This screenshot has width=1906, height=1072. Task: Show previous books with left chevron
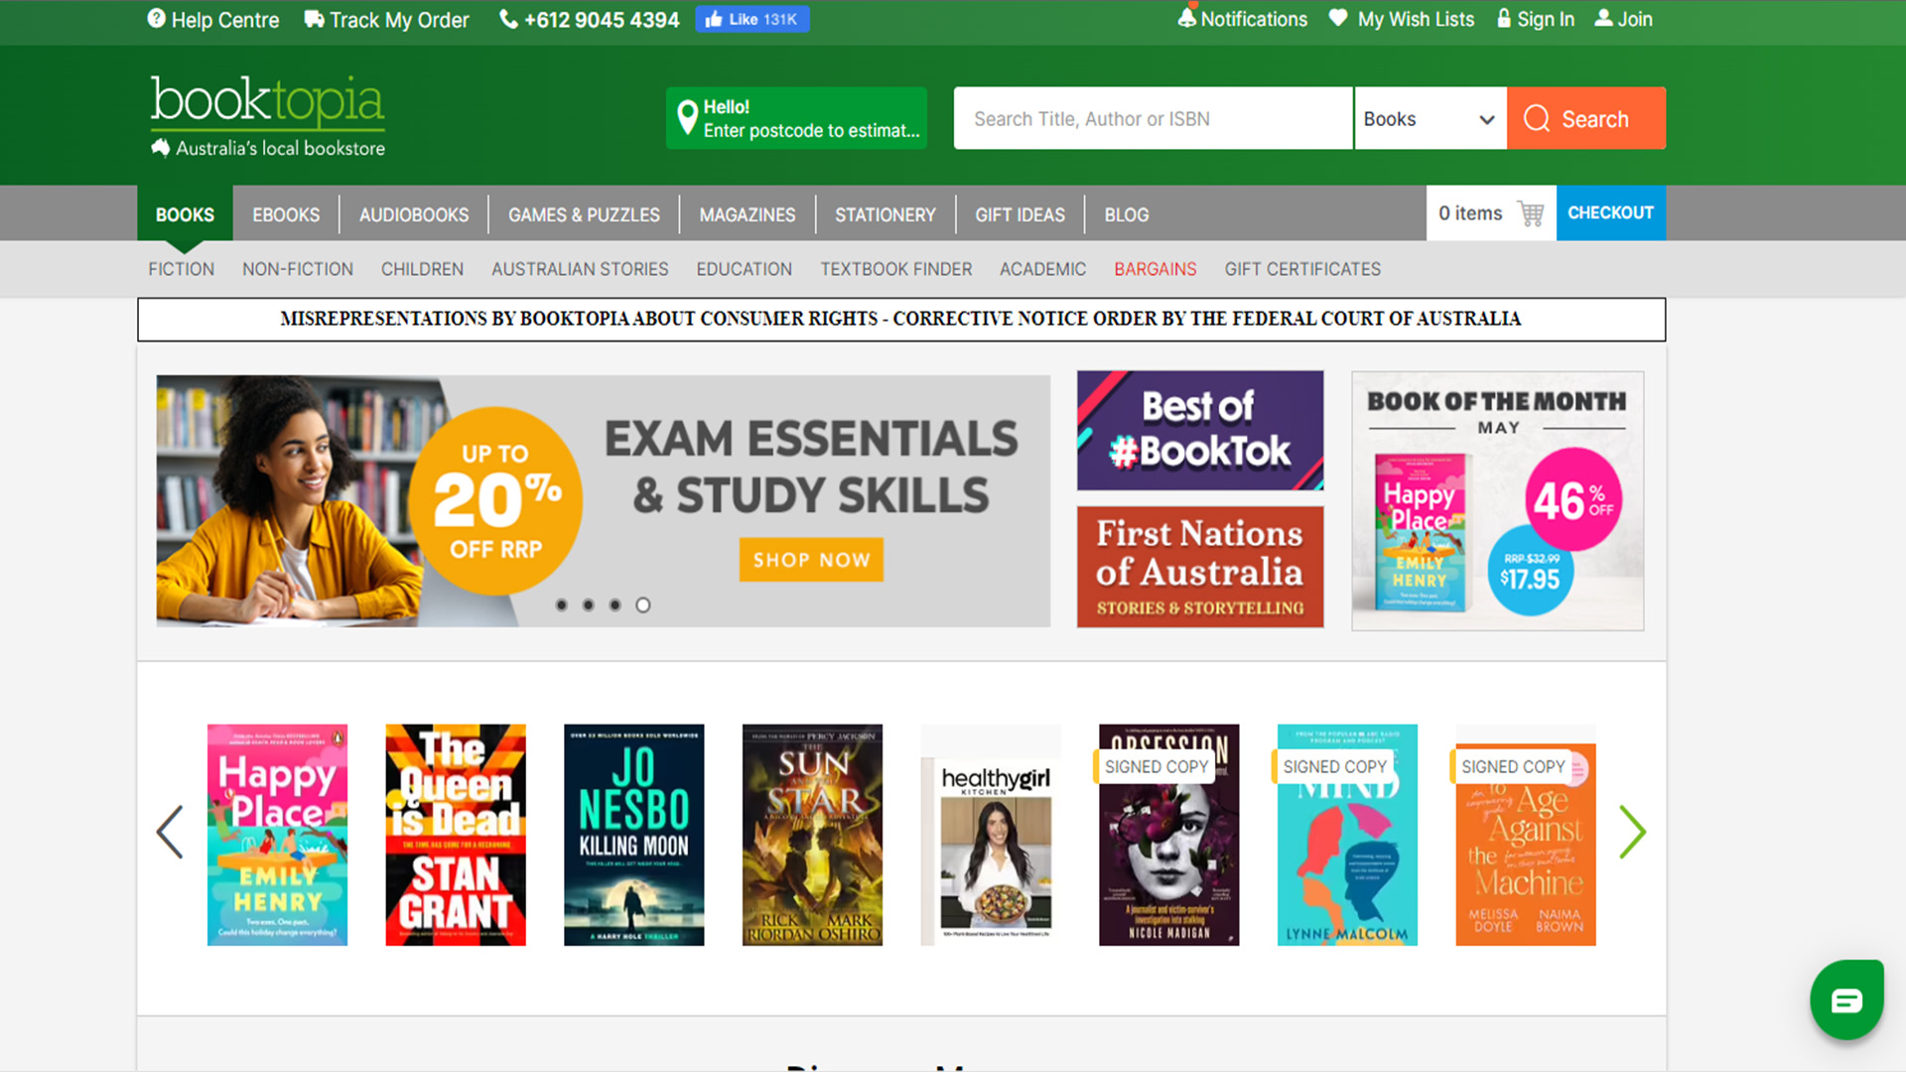(171, 832)
